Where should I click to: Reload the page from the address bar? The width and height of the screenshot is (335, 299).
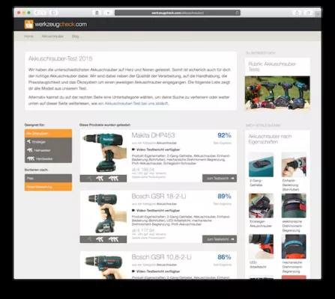click(x=237, y=13)
